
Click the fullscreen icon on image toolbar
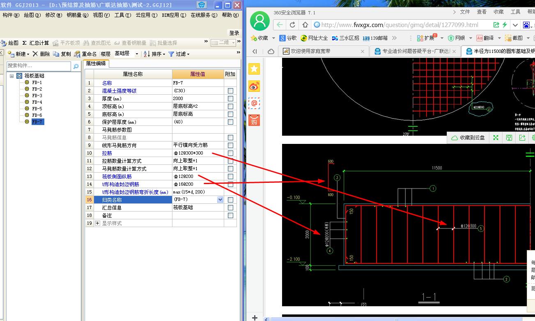point(496,138)
